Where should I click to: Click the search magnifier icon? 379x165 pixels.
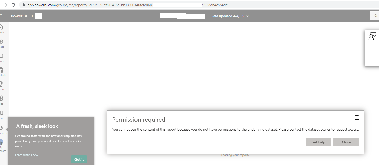(376, 16)
